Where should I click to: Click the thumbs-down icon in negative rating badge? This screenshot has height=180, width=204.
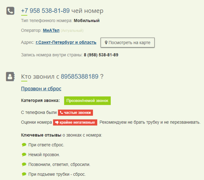click(57, 122)
